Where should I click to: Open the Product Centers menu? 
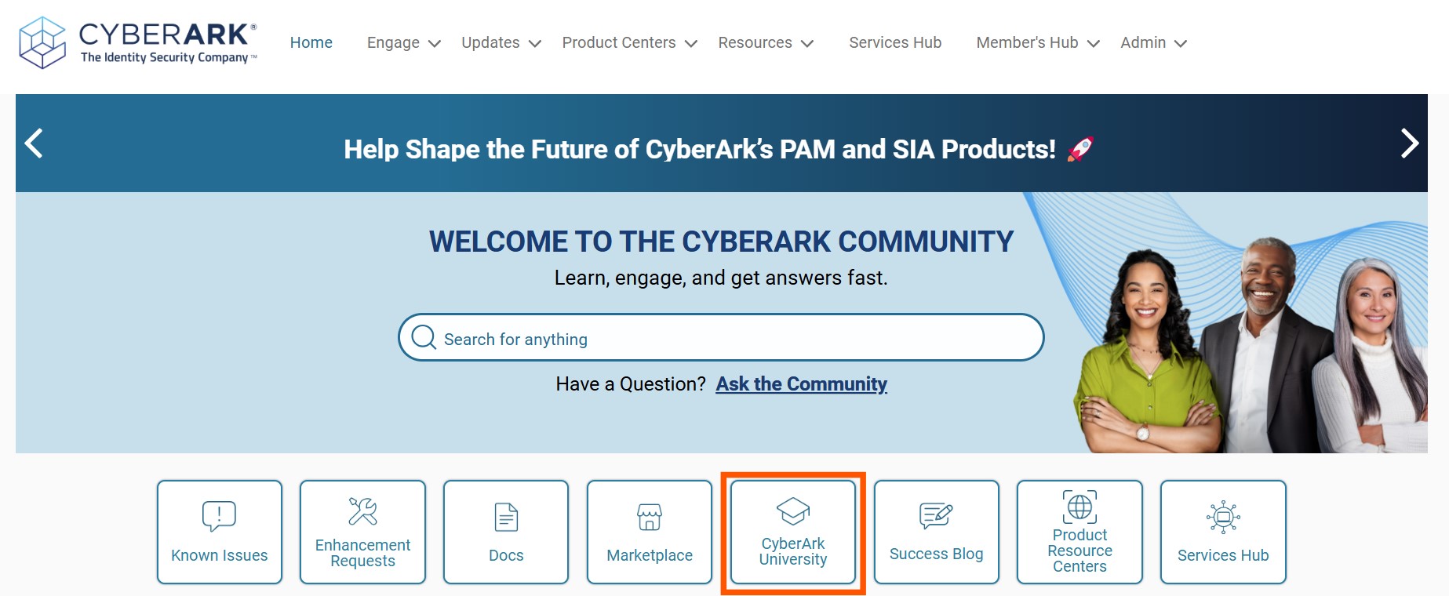tap(619, 42)
